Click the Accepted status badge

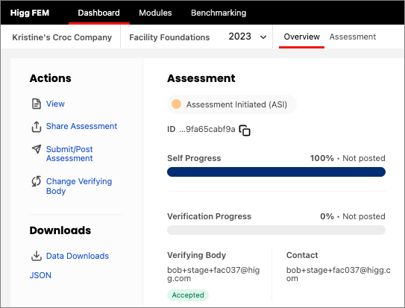(x=188, y=295)
